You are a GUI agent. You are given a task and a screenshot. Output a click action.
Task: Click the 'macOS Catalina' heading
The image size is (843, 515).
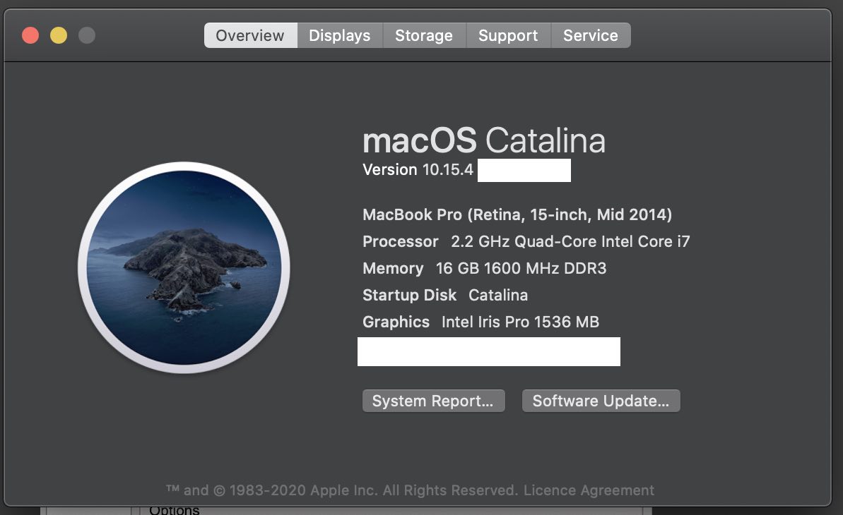(x=484, y=140)
